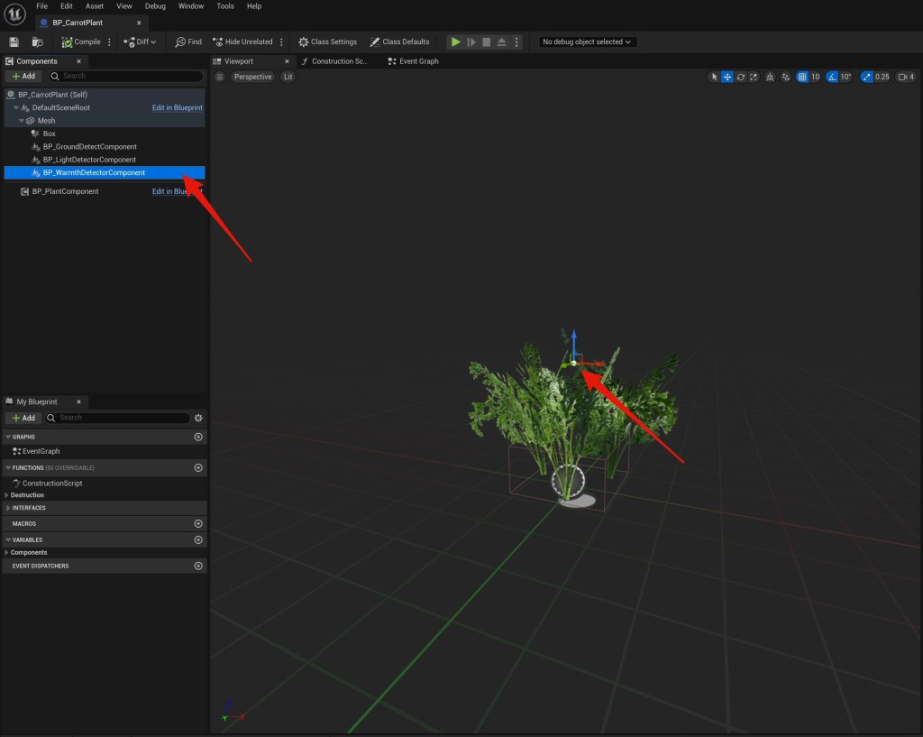Toggle grid snapping in the viewport
Viewport: 923px width, 737px height.
click(802, 77)
